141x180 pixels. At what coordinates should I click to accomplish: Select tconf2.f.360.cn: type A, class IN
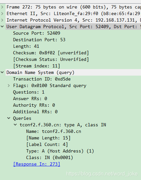pos(63,125)
